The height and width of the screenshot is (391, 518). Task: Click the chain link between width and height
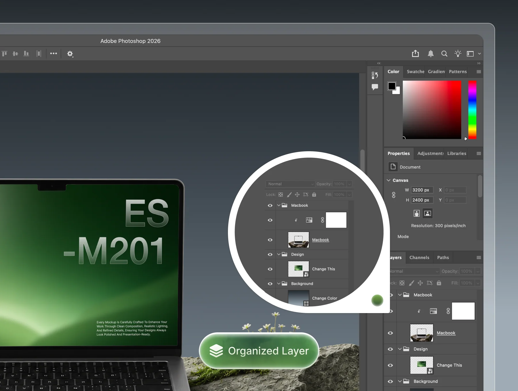(394, 195)
